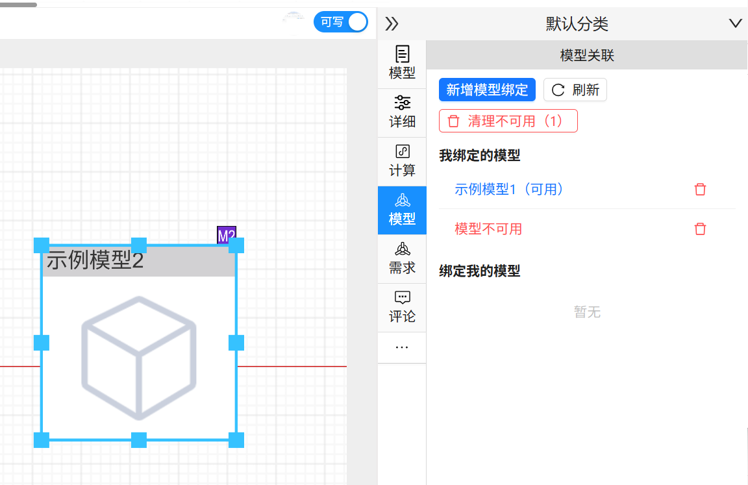The image size is (748, 485).
Task: Open the top 模型 document tab
Action: pos(402,63)
